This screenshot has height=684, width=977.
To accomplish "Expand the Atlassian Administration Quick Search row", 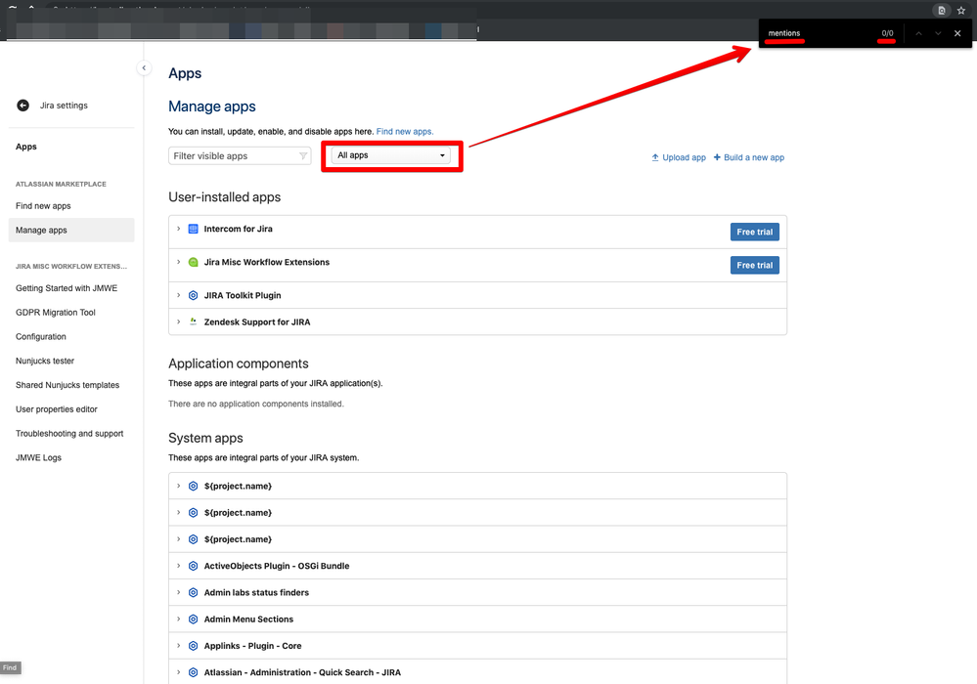I will pos(178,673).
